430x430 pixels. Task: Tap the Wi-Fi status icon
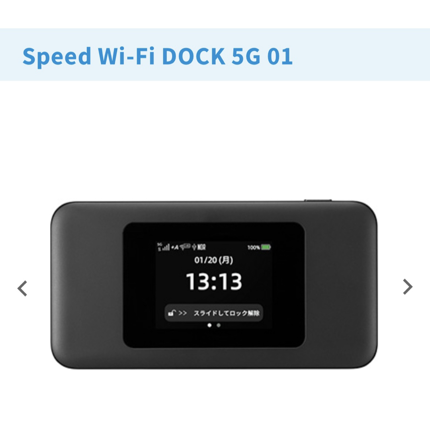click(x=185, y=246)
